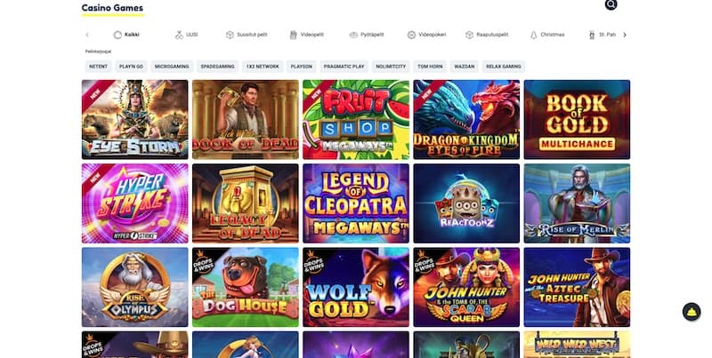Filter by MICROGAMING provider
The height and width of the screenshot is (358, 712).
(172, 66)
